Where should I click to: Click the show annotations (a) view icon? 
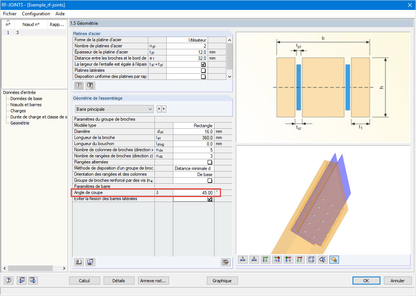coord(254,260)
